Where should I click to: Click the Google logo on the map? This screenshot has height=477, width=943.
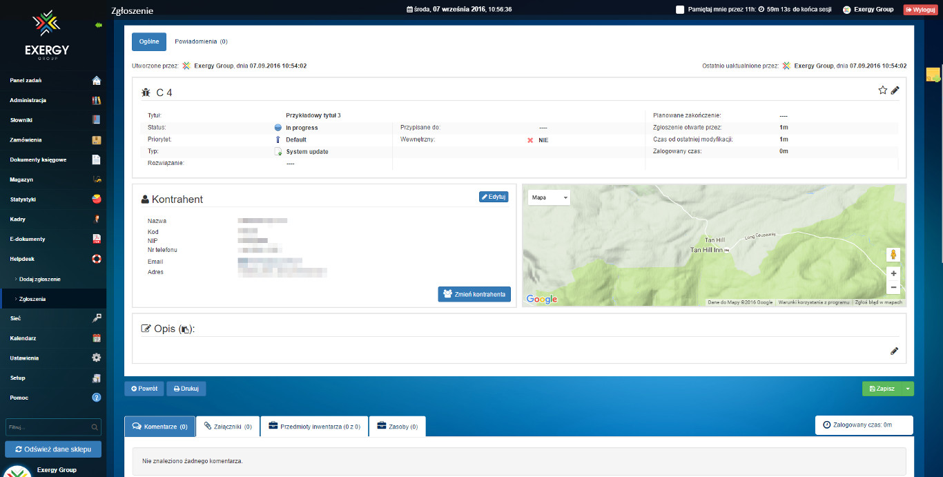(x=542, y=299)
